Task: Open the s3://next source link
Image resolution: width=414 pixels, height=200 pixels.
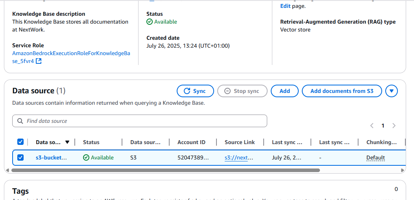Action: pos(239,158)
